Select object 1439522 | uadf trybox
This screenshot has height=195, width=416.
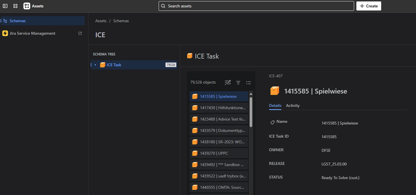click(219, 176)
